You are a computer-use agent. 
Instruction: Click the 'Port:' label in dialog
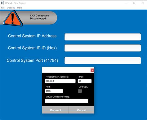click(x=48, y=87)
